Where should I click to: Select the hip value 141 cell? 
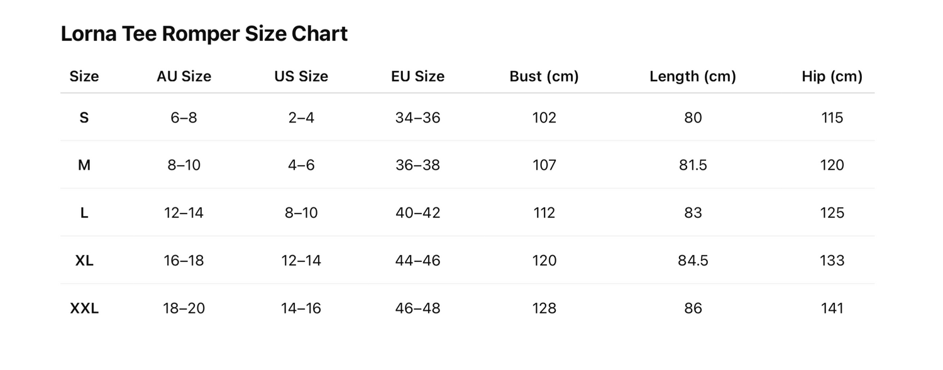click(x=832, y=308)
